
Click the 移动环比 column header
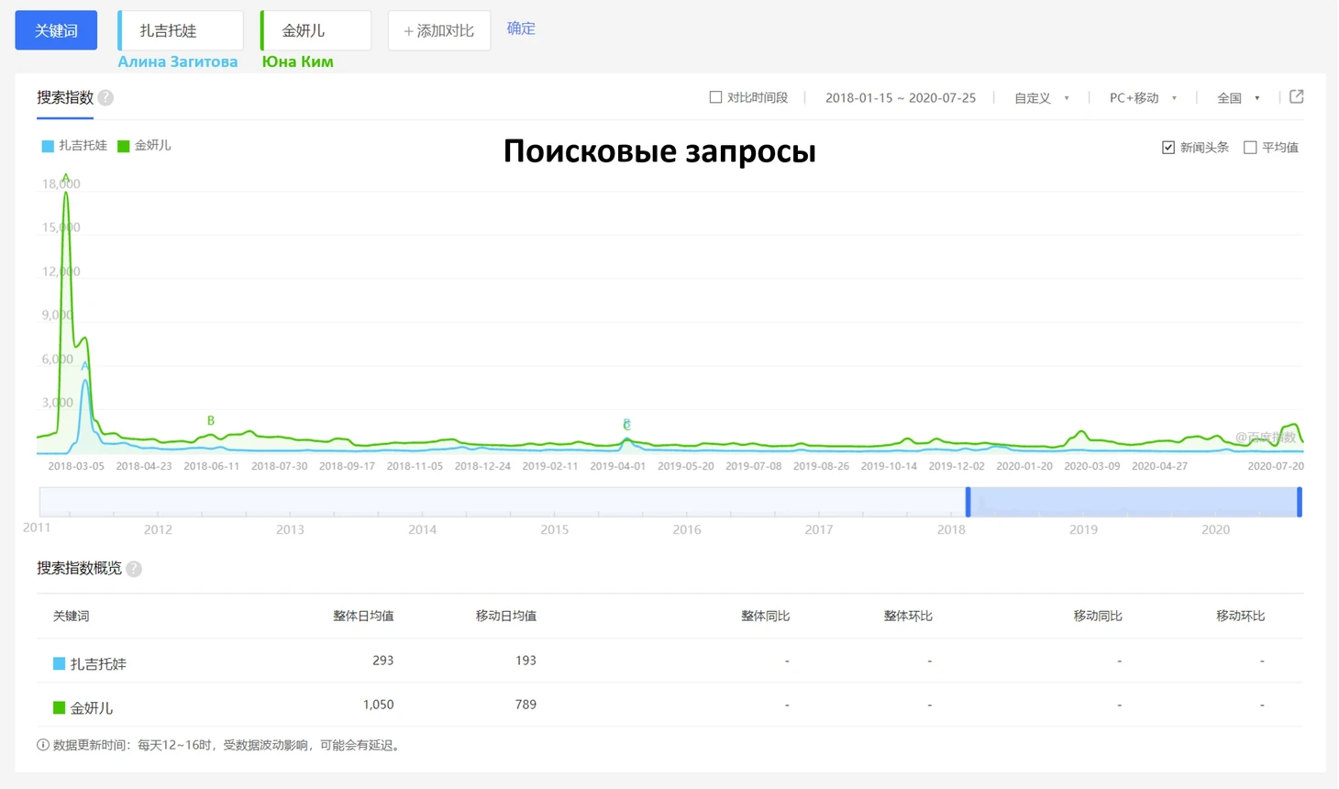point(1241,616)
